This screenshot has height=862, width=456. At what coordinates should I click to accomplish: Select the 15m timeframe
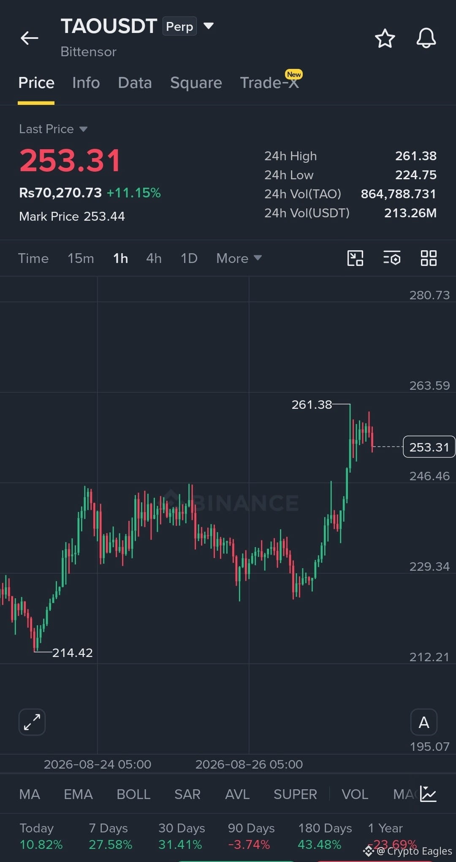81,258
